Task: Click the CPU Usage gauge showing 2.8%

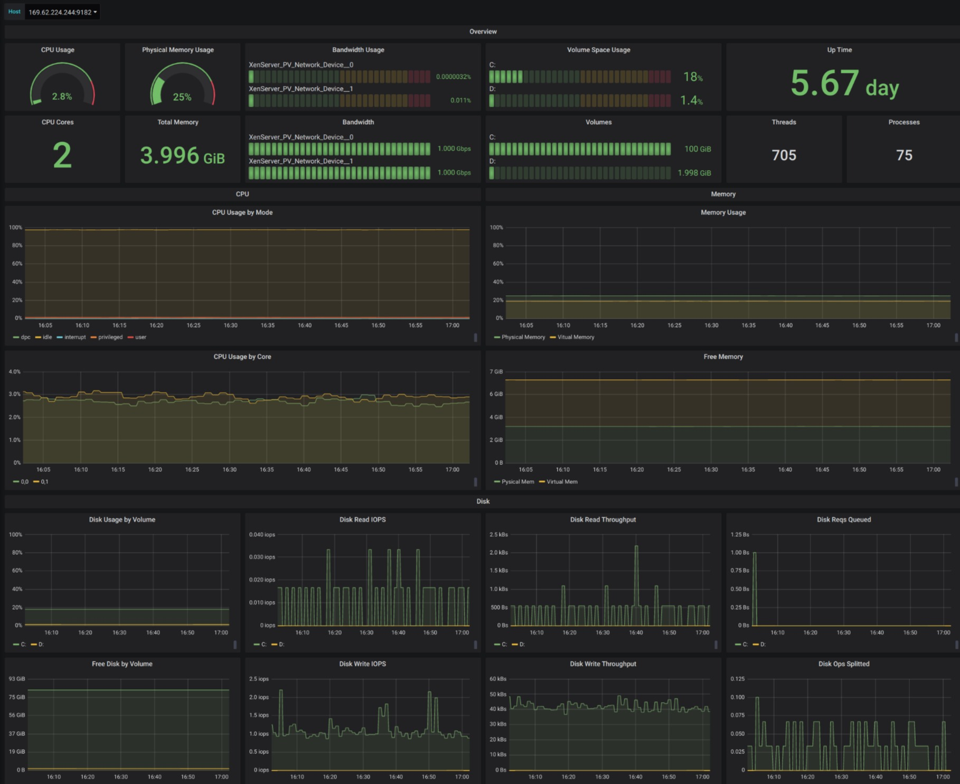Action: pos(62,85)
